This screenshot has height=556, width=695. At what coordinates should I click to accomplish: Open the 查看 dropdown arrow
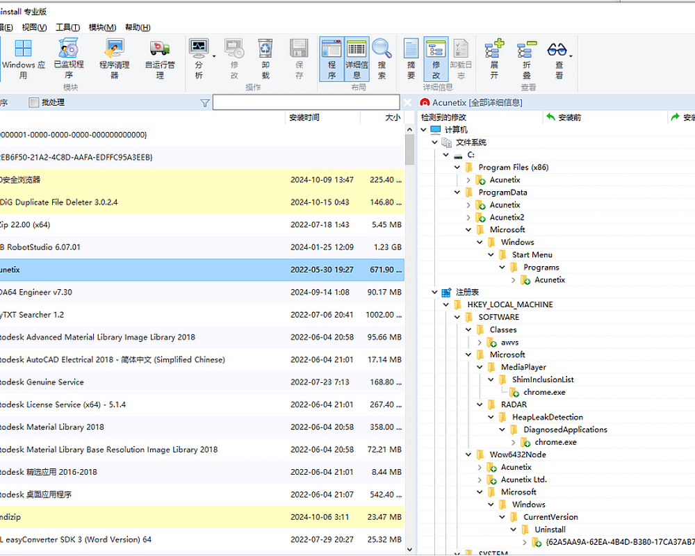(571, 56)
